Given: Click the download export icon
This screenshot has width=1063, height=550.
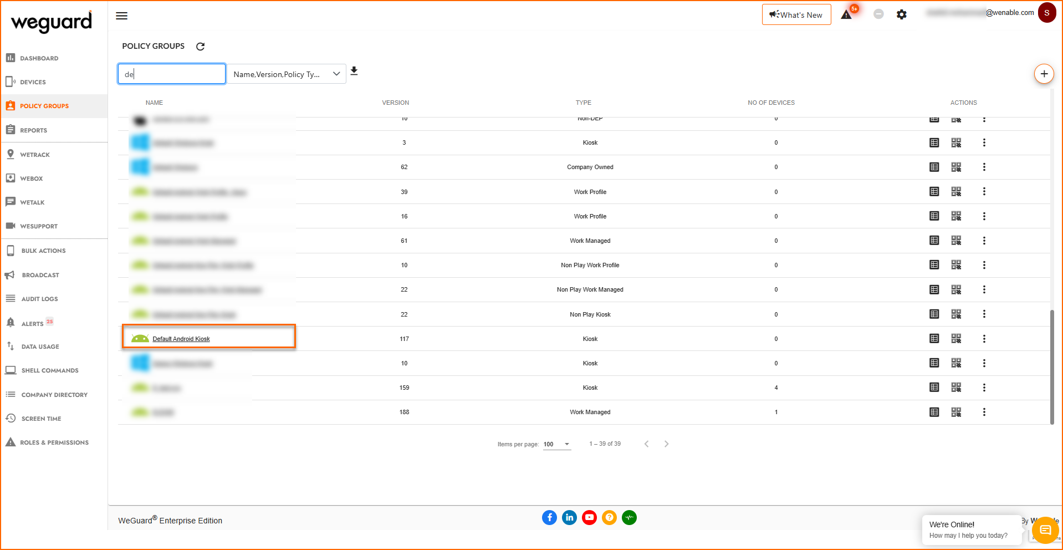Looking at the screenshot, I should [354, 72].
